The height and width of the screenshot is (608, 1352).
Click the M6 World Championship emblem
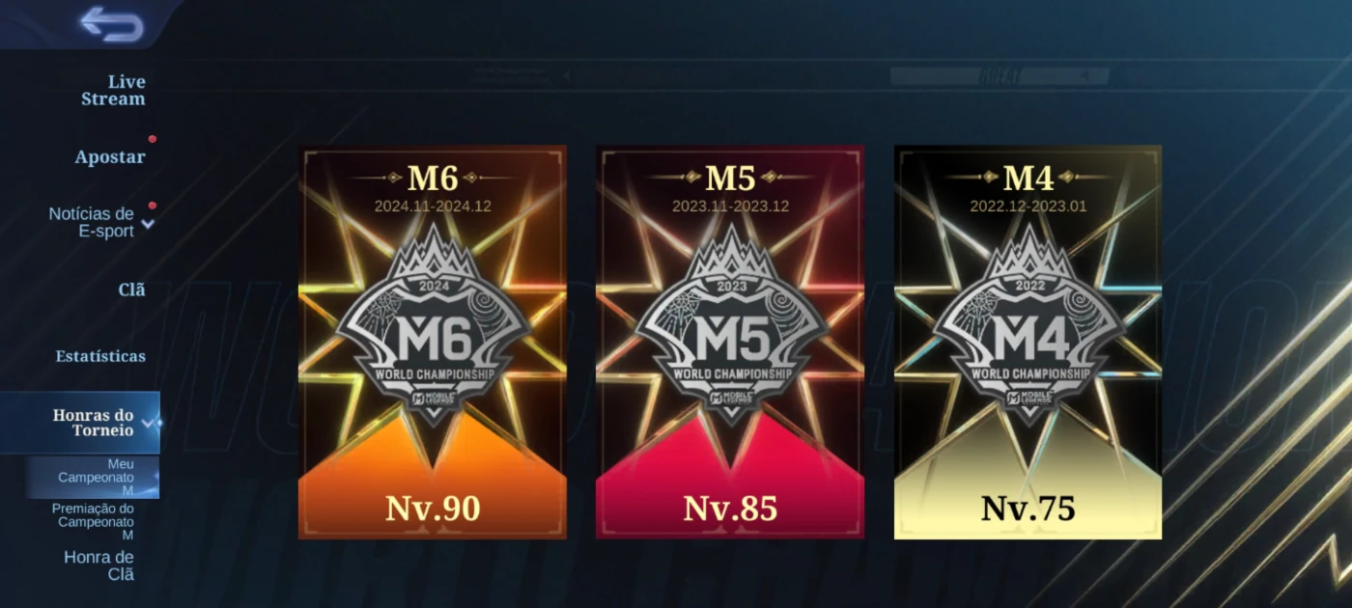pyautogui.click(x=433, y=326)
